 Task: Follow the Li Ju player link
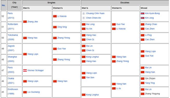pyautogui.click(x=119, y=88)
